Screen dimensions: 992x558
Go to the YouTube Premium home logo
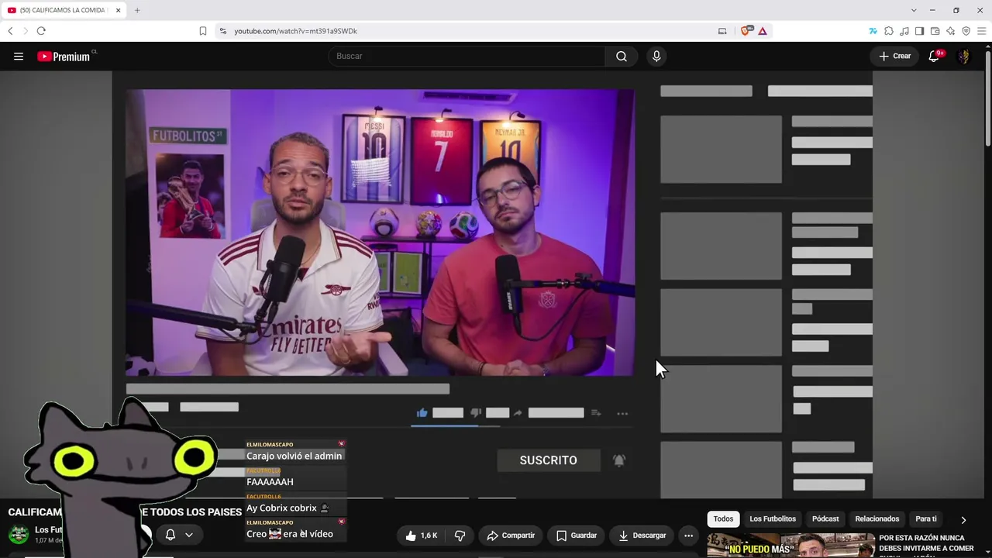(67, 56)
